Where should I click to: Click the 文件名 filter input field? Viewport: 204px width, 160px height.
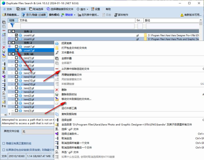77,26
